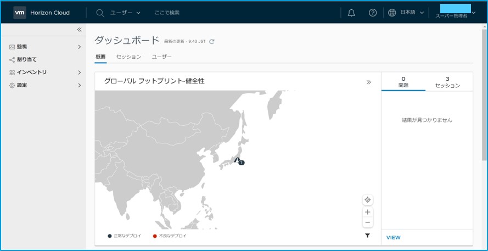Zoom in the map with plus button
This screenshot has width=488, height=251.
point(367,212)
